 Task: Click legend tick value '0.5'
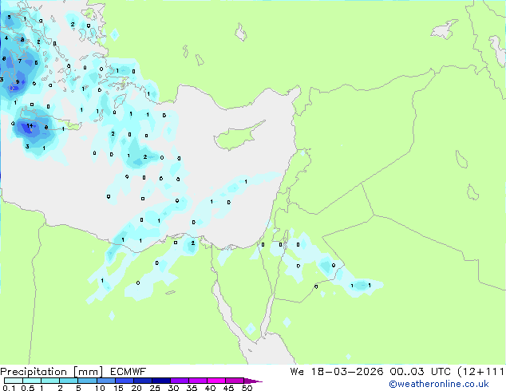click(27, 388)
